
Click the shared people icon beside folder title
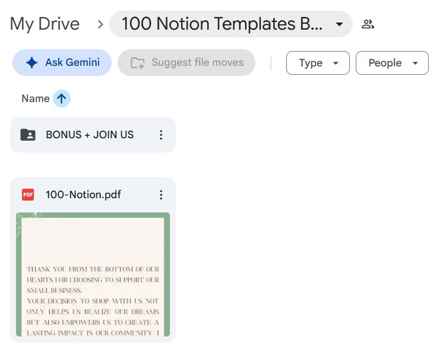coord(368,24)
